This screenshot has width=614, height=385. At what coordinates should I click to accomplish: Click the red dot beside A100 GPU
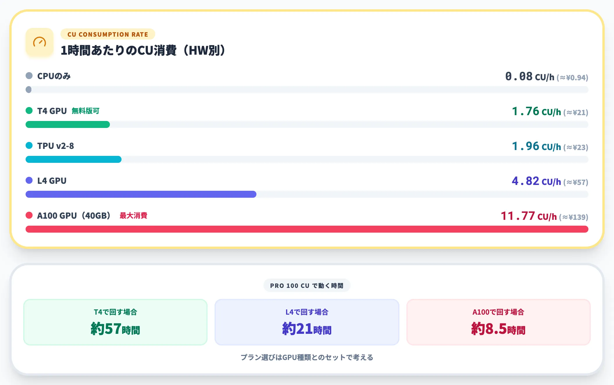29,215
